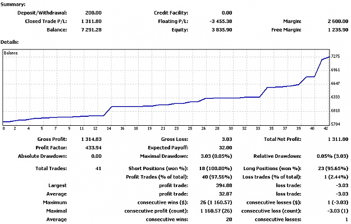
Task: Click the Profit Factor label
Action: [x=51, y=148]
